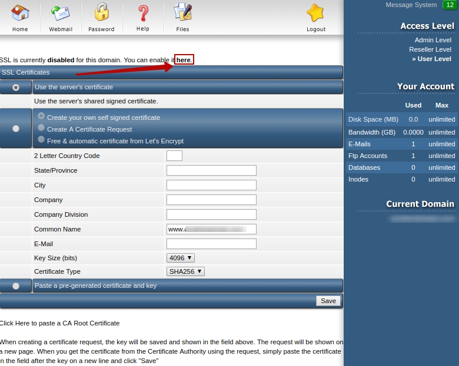This screenshot has width=459, height=366.
Task: Open Webmail from the toolbar
Action: (61, 13)
